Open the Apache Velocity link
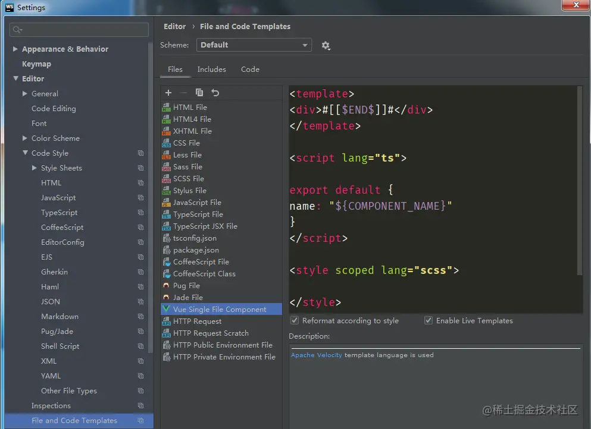This screenshot has width=591, height=429. coord(316,355)
